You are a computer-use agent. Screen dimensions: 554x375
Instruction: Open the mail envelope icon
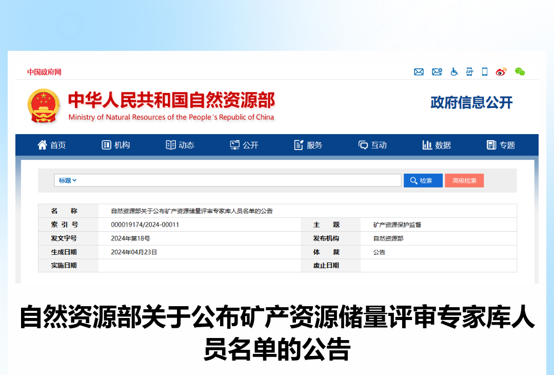[x=419, y=72]
